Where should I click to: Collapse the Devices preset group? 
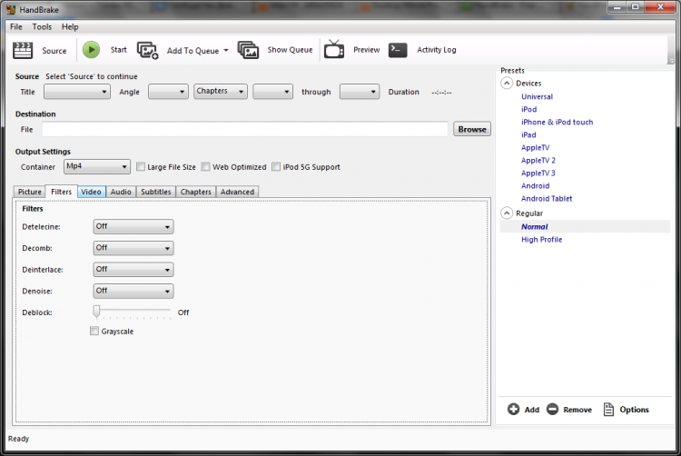click(x=507, y=83)
